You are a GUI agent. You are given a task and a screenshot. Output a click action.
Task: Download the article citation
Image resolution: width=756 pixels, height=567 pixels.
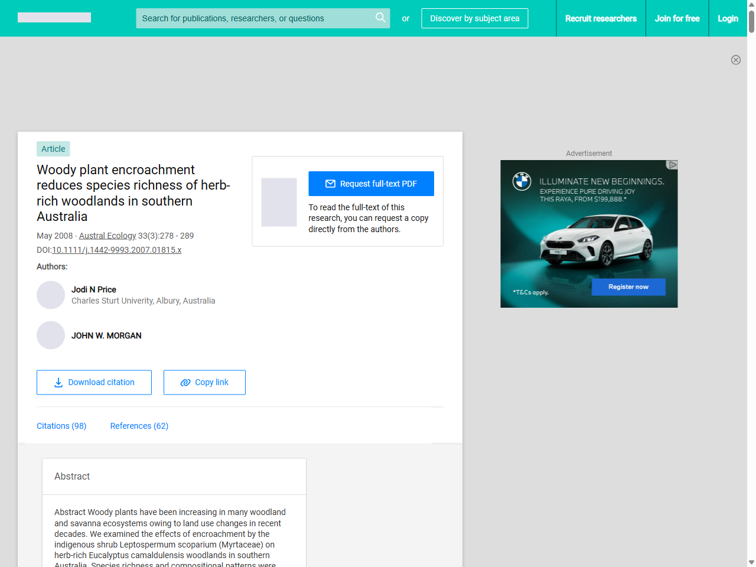(94, 382)
